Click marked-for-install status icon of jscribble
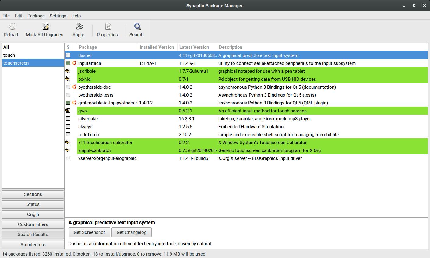The image size is (430, 258). pos(68,71)
